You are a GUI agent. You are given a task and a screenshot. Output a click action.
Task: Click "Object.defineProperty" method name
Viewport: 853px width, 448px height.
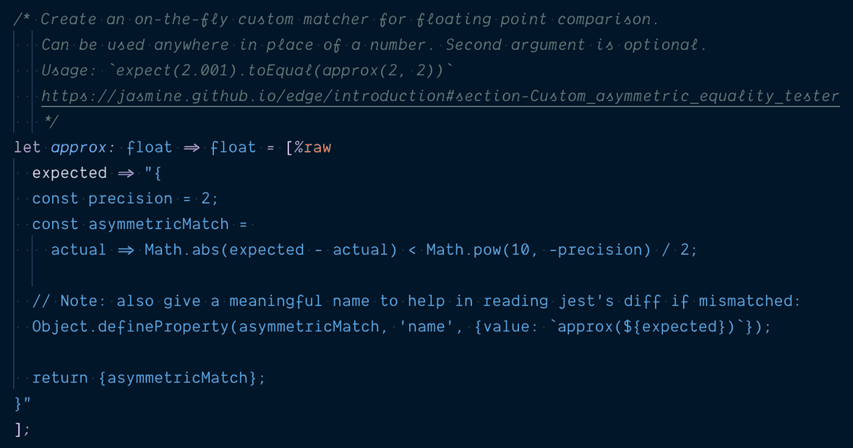coord(130,327)
